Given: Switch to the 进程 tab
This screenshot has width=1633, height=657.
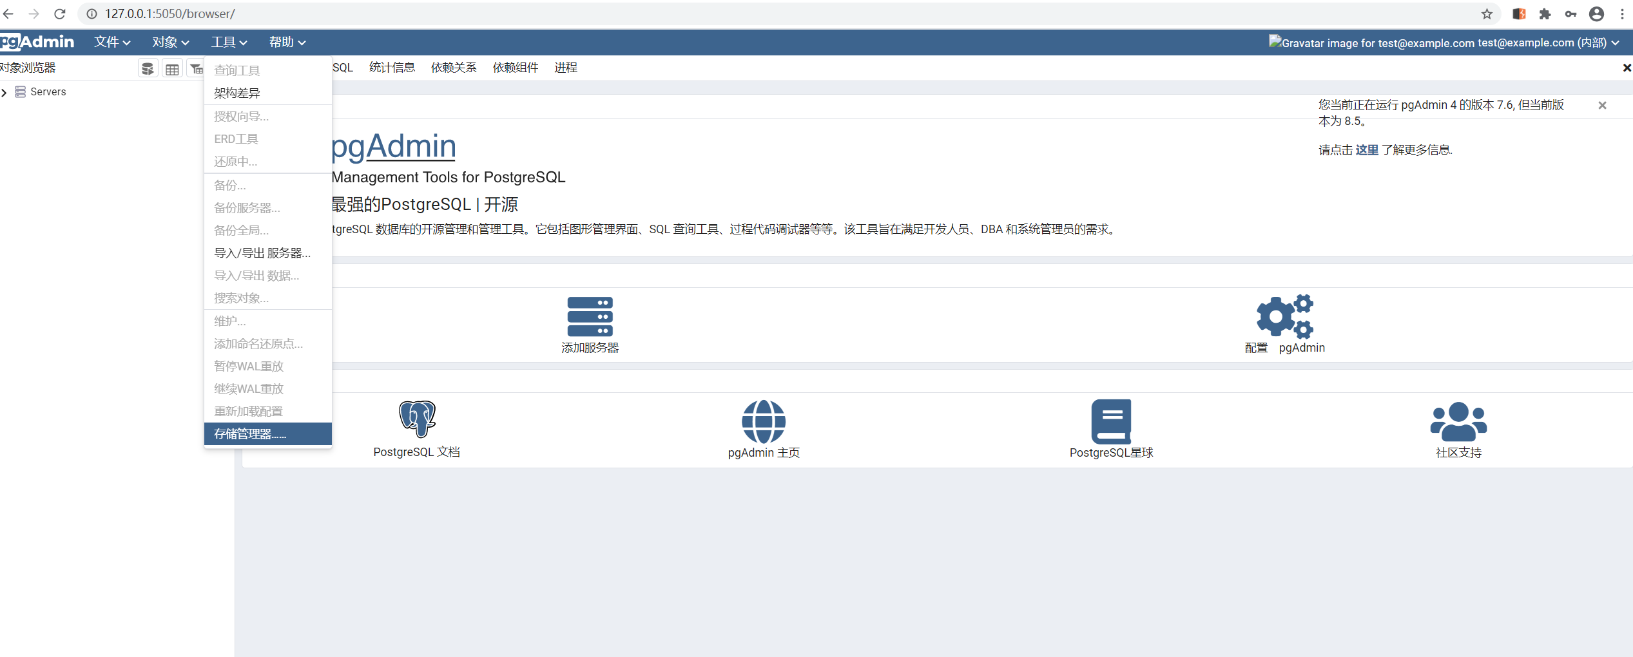Looking at the screenshot, I should point(566,68).
